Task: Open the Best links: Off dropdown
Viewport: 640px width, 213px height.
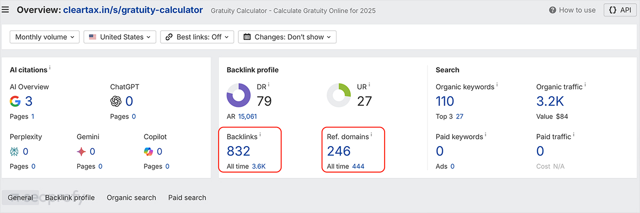Action: (197, 37)
